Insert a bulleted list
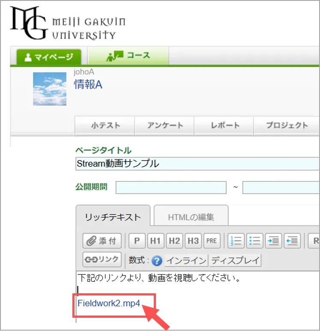This screenshot has height=331, width=320. [x=254, y=241]
